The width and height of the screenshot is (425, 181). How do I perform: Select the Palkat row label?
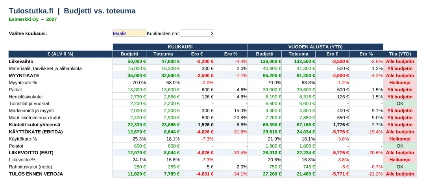(x=15, y=89)
